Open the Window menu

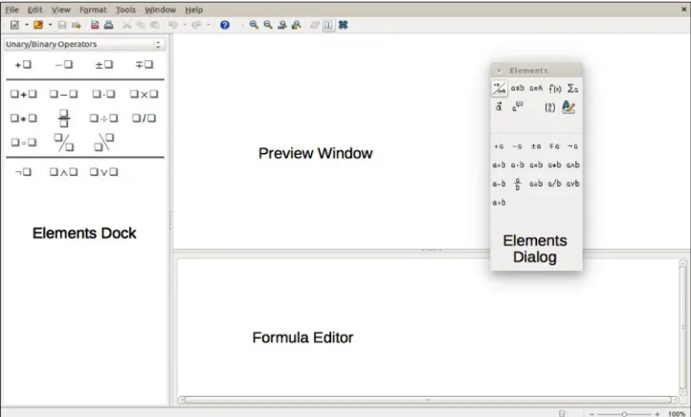click(x=161, y=10)
